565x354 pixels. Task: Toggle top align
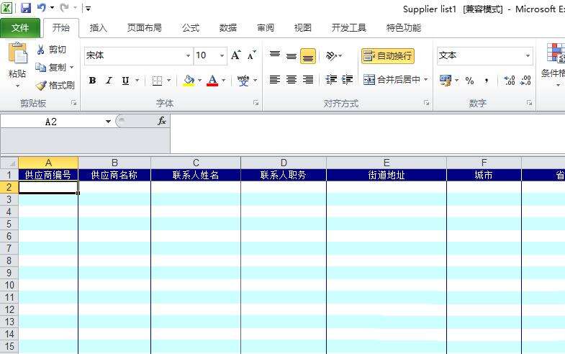[x=275, y=56]
